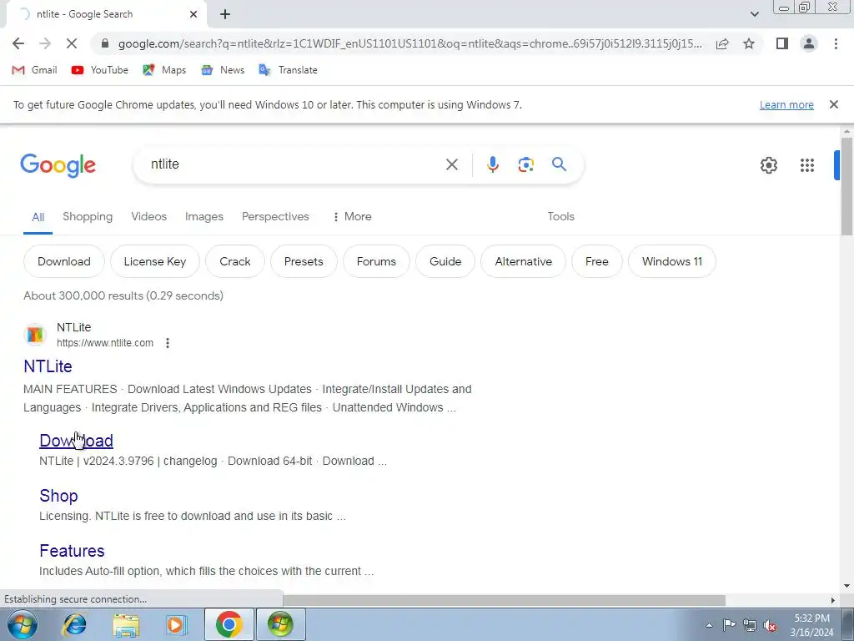Switch to Perspectives tab
This screenshot has height=641, width=854.
click(x=275, y=216)
